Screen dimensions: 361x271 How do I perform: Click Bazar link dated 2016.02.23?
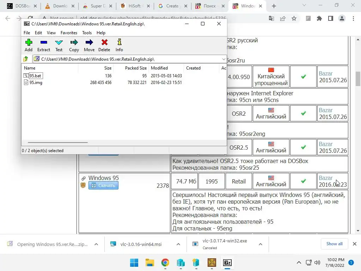pos(325,178)
